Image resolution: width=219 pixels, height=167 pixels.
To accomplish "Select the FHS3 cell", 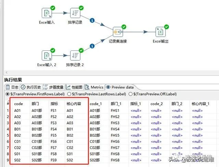I will click(115, 123).
